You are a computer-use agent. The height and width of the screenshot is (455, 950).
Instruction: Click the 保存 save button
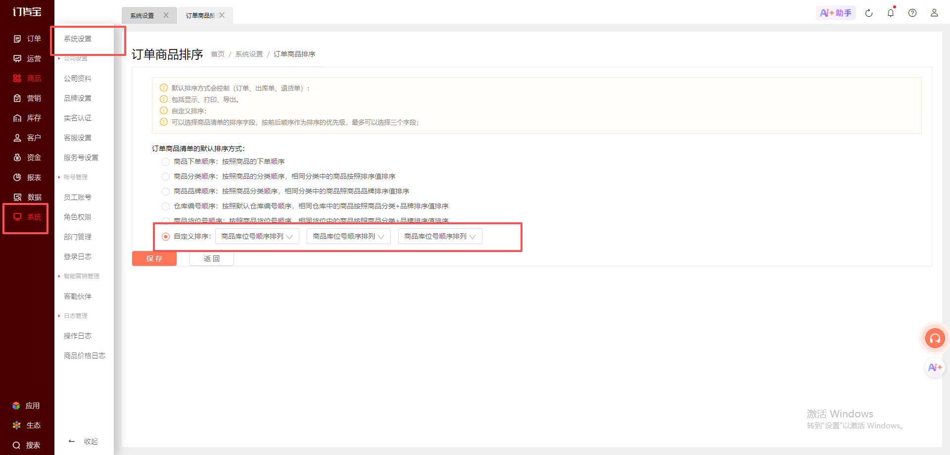click(x=154, y=258)
